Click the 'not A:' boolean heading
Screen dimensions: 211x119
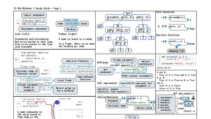[160, 83]
